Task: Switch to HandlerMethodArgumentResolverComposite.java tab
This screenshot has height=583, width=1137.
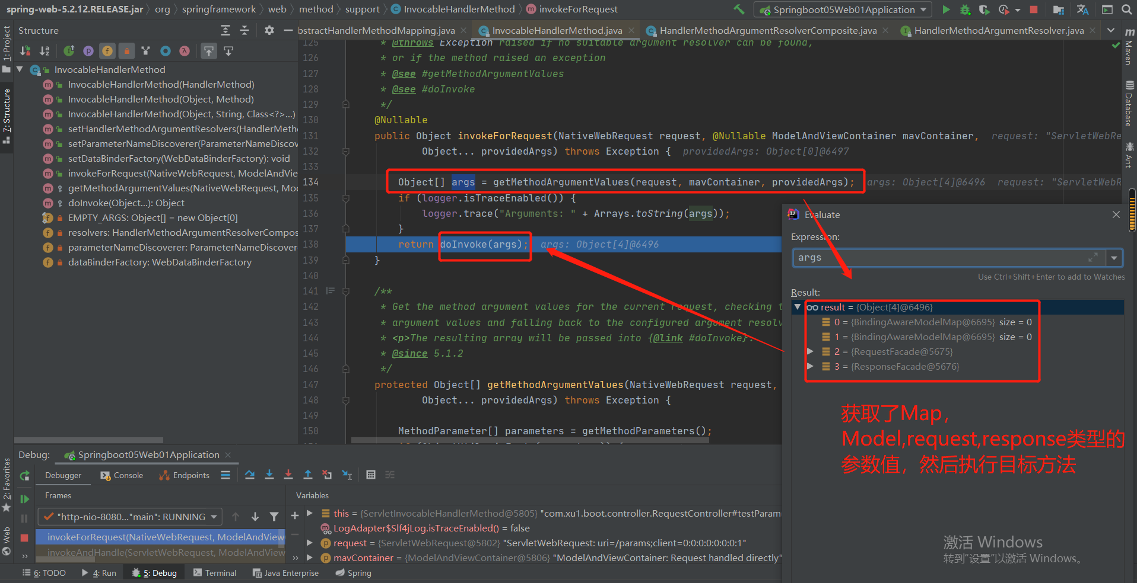Action: pos(768,30)
